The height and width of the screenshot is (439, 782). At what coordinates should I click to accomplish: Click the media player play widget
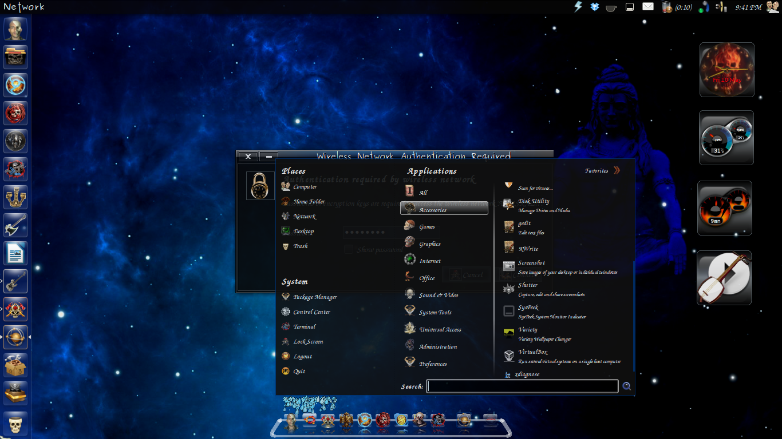coord(724,277)
